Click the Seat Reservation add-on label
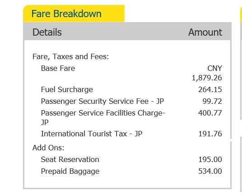 70,159
